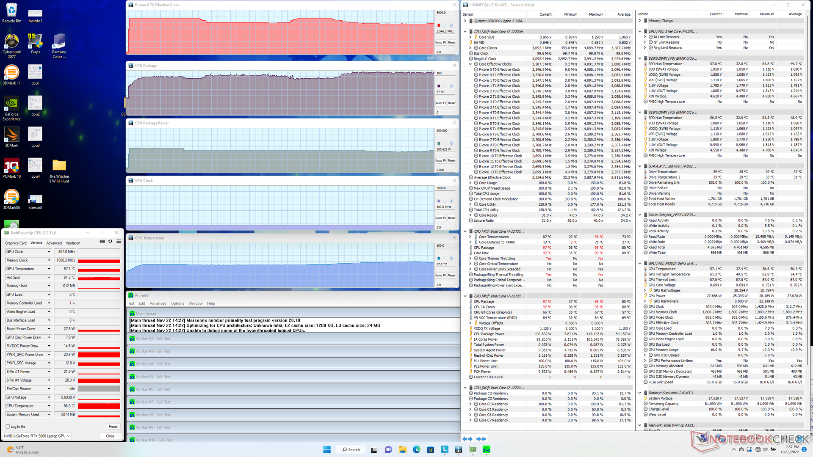Screen dimensions: 813x457
Task: Open GPU Clock sensor dropdown in GPU-Z
Action: 49,252
